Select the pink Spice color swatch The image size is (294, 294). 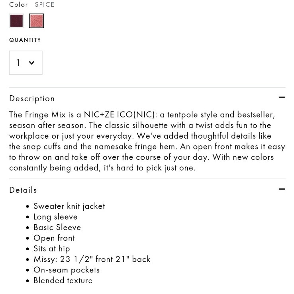36,21
